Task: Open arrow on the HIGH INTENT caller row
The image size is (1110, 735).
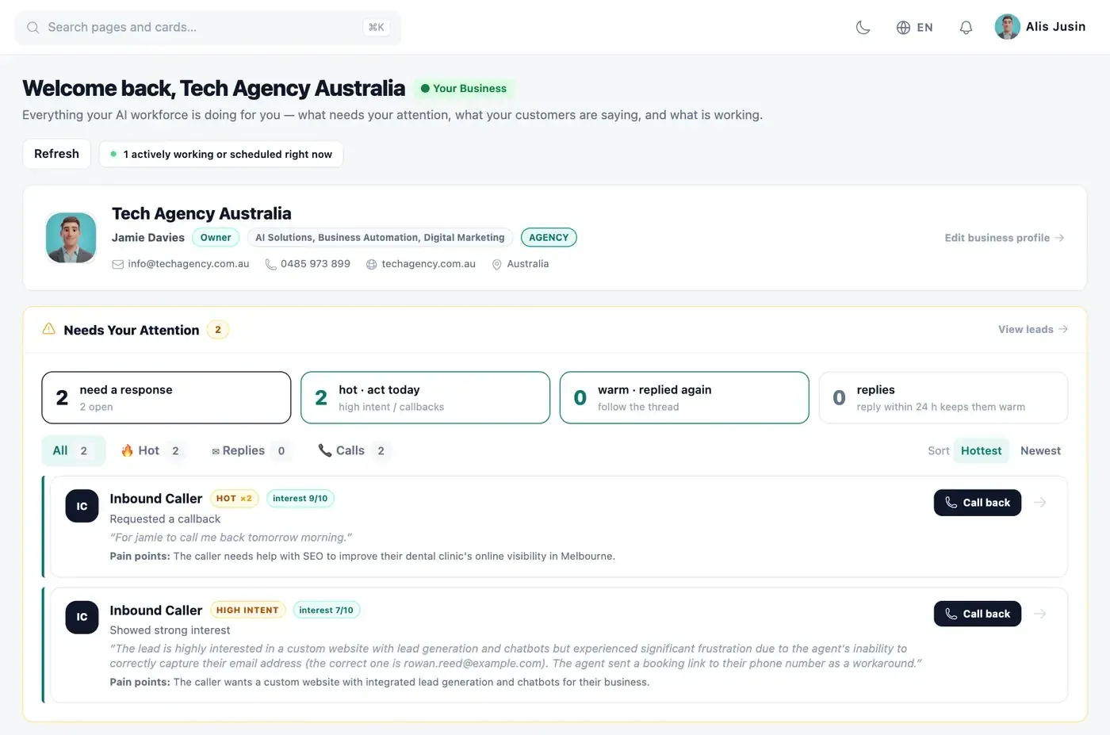Action: tap(1040, 614)
